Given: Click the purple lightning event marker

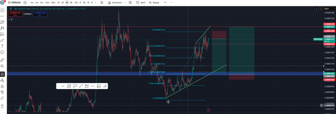Looking at the screenshot, I should (x=208, y=110).
